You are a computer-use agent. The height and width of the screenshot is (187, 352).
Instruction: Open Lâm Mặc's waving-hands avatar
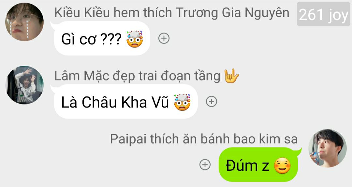[24, 85]
